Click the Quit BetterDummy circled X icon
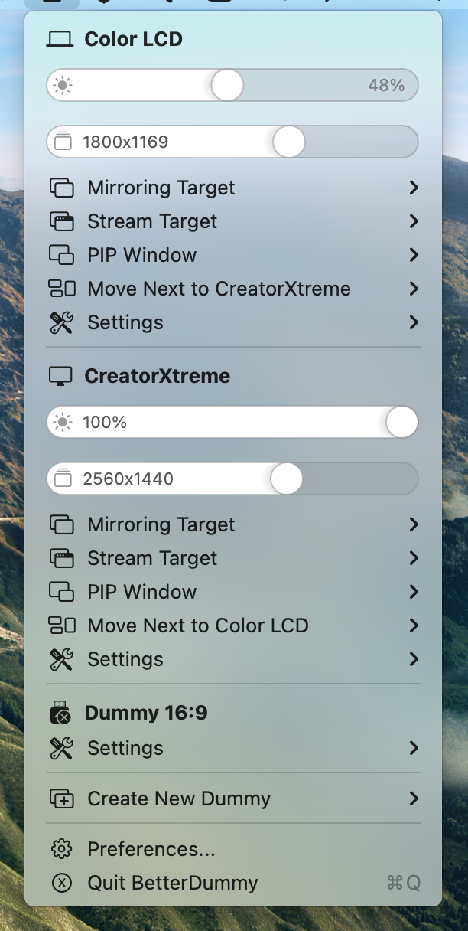Screen dimensions: 468x931 point(61,883)
